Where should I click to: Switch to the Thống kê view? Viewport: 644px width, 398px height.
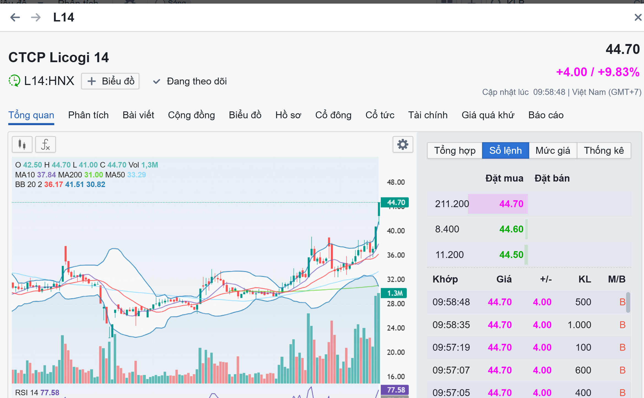tap(604, 150)
